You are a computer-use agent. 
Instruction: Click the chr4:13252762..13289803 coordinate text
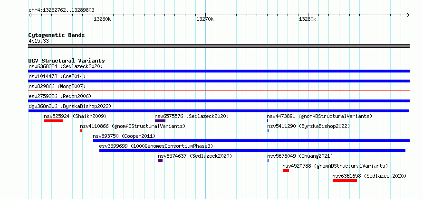61,10
